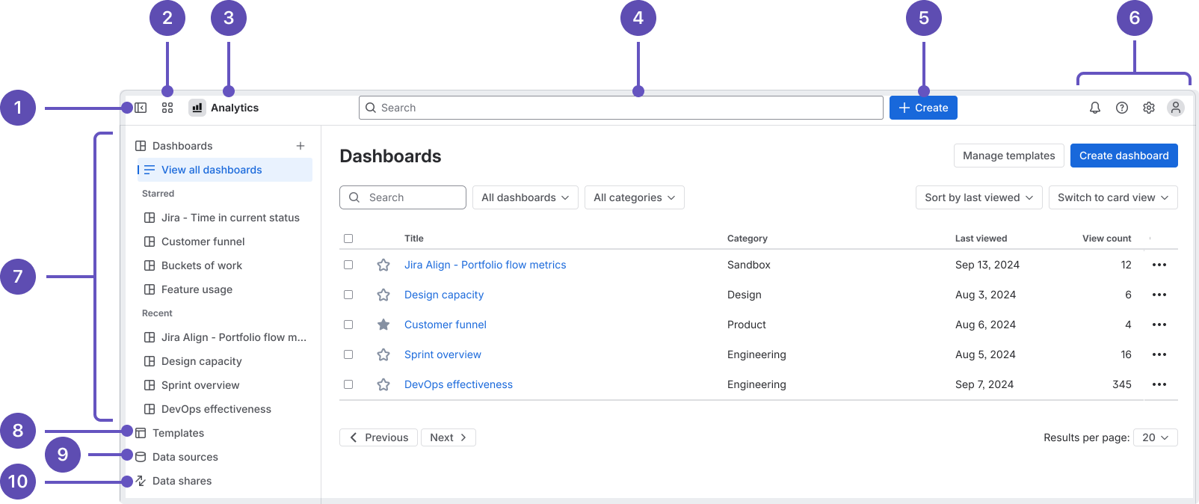Check the Customer funnel row checkbox
Screen dimensions: 1199x504
[x=348, y=325]
